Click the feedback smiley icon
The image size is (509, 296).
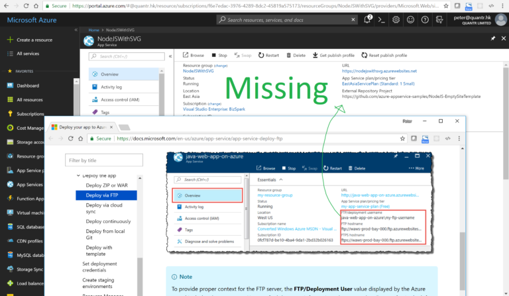[x=410, y=20]
